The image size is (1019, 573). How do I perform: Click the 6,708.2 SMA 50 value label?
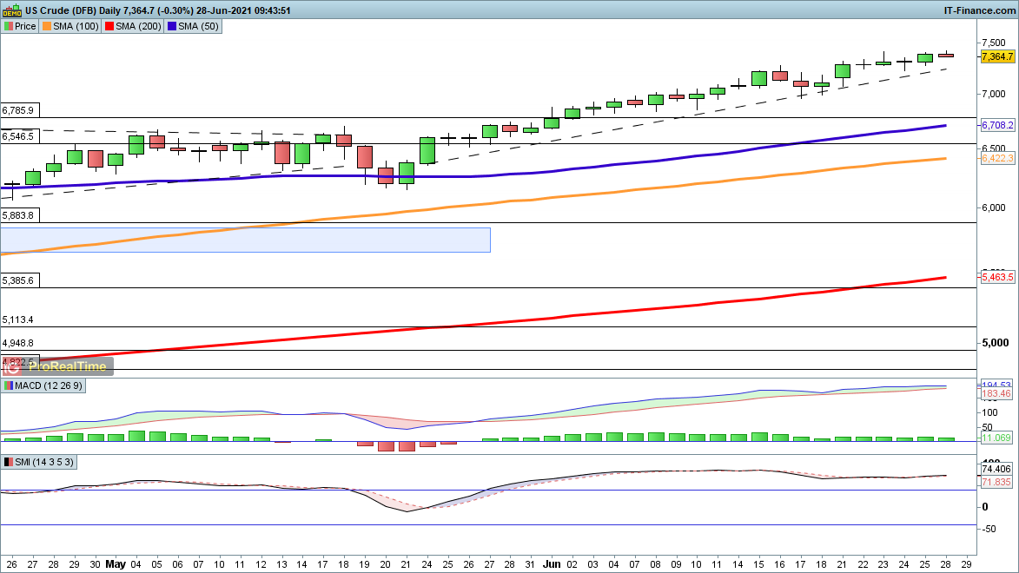997,126
